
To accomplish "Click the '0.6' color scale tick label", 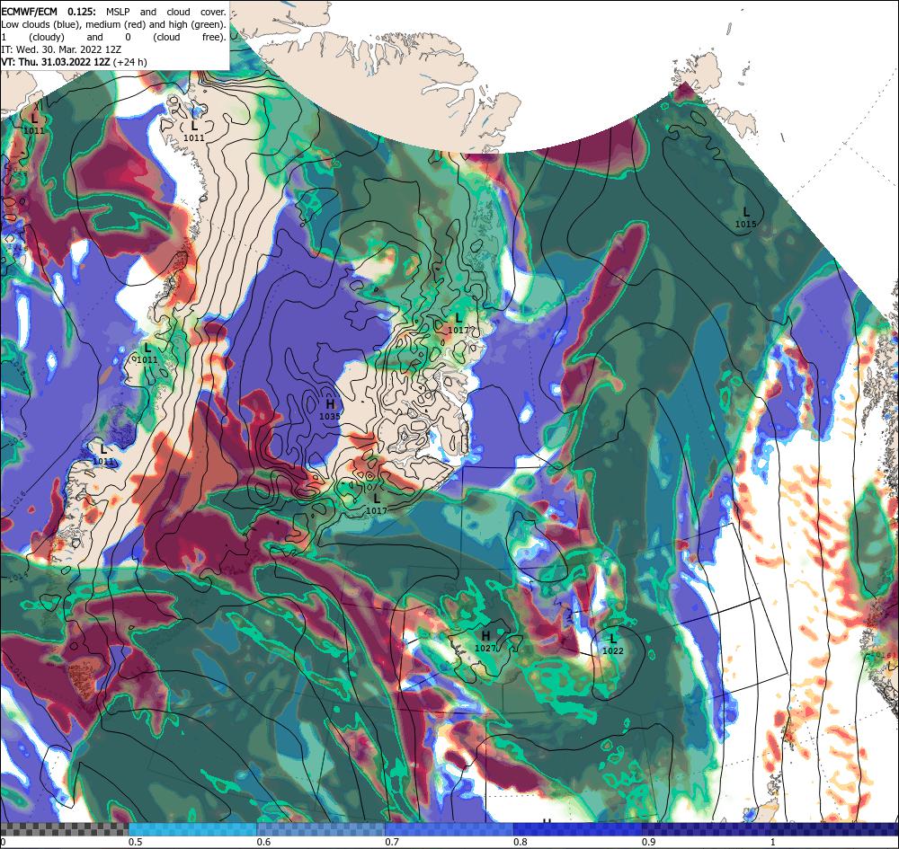I will point(263,842).
